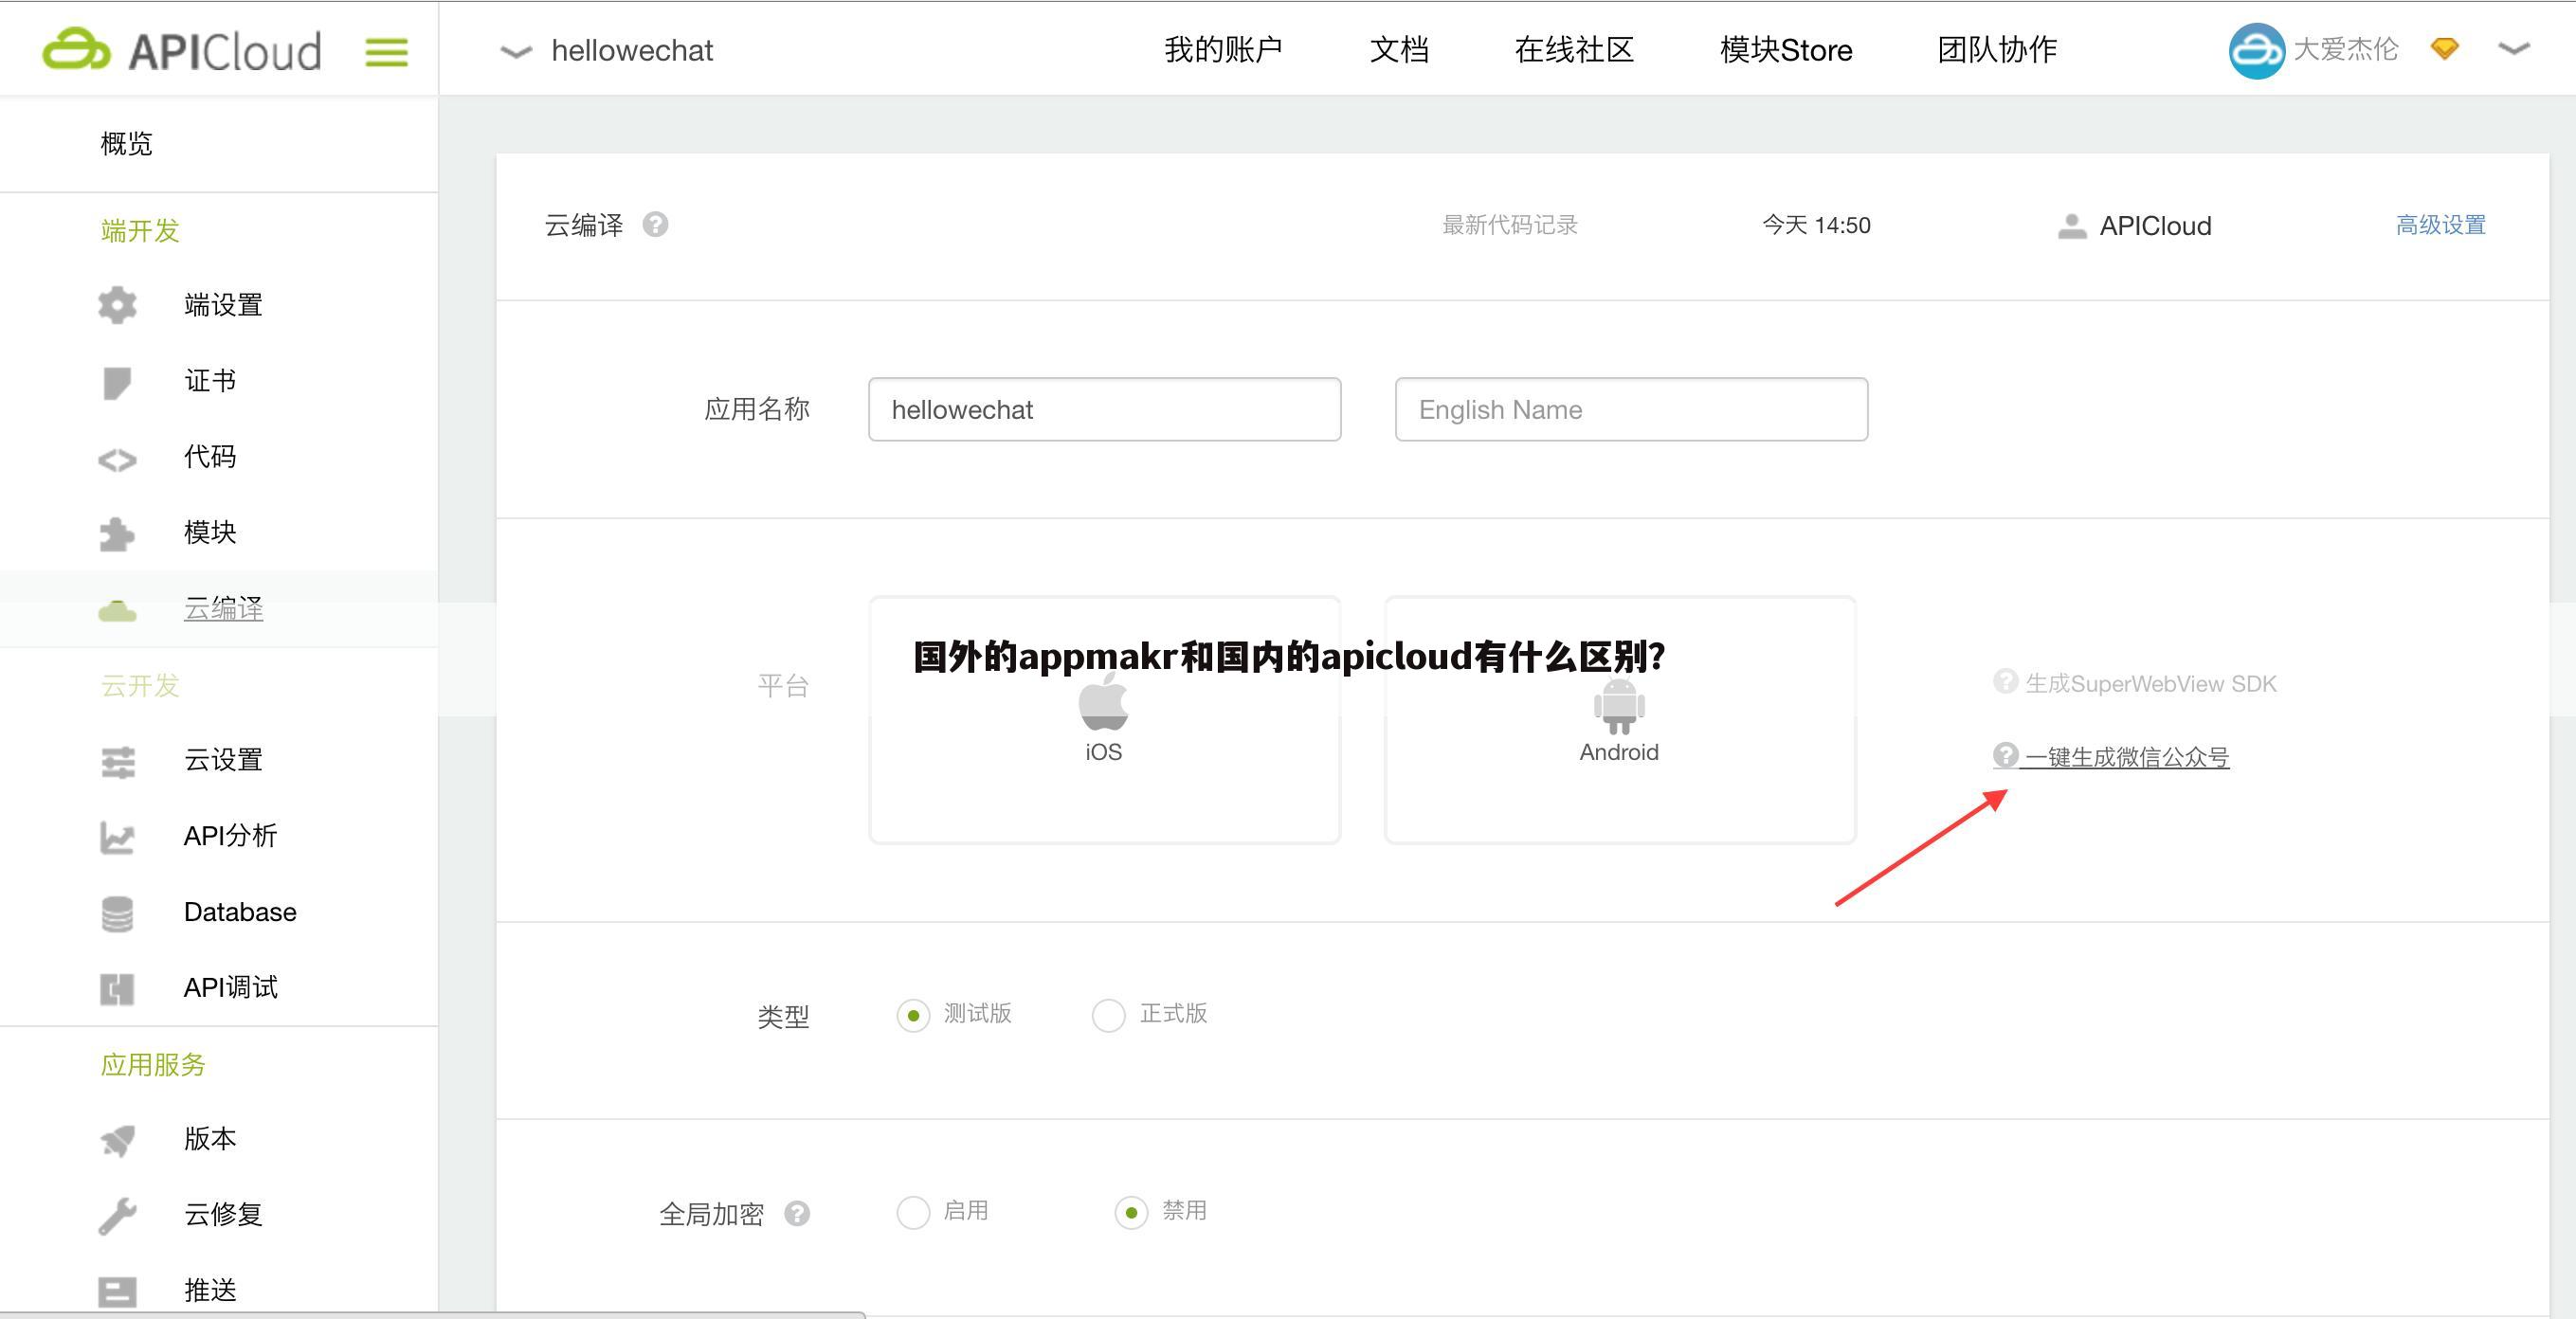Click the help icon beside 全局加密
Viewport: 2576px width, 1319px height.
(797, 1213)
